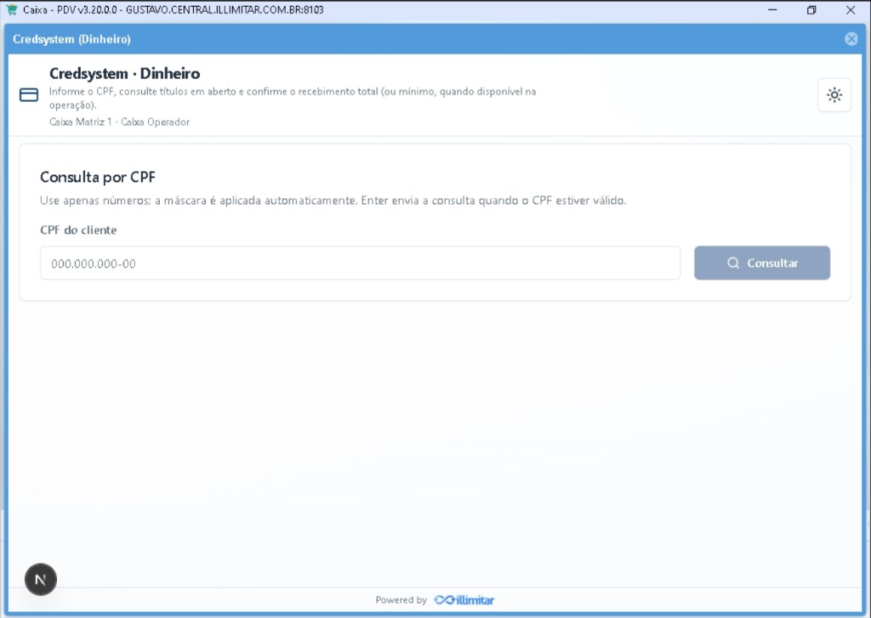Click the "Caixa Matriz 1 · Caixa Operador" text
Screen dimensions: 871x618
click(x=119, y=122)
